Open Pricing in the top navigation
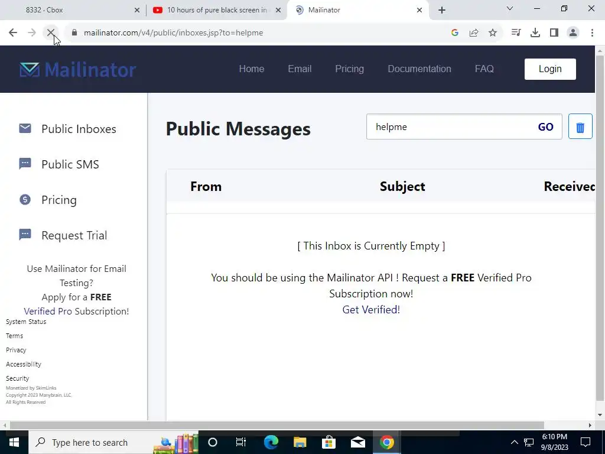The image size is (605, 454). [x=349, y=69]
